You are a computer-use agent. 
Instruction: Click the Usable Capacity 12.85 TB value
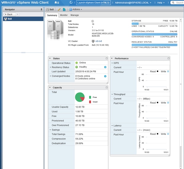click(80, 107)
